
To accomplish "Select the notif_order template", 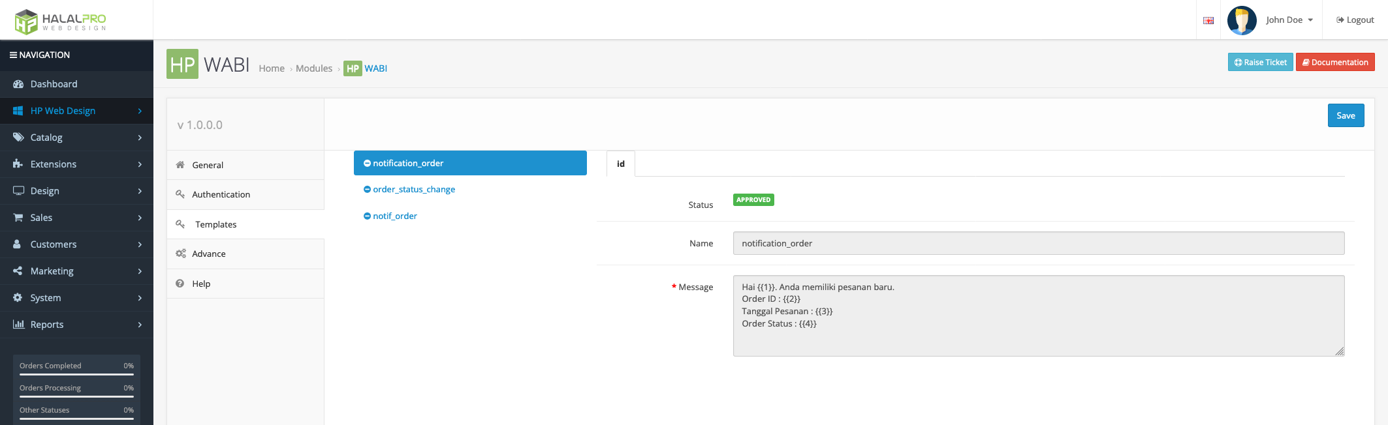I will [395, 216].
